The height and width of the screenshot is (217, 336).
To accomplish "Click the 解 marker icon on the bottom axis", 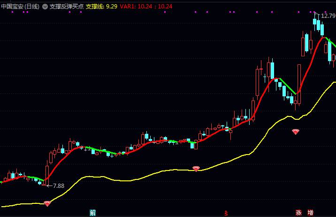I will (x=92, y=213).
